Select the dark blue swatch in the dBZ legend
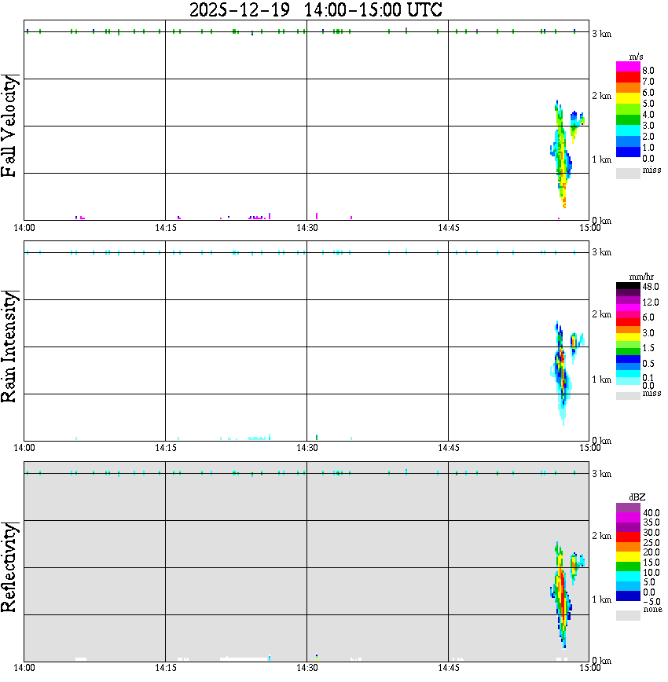Viewport: 668px width, 682px height. (628, 596)
